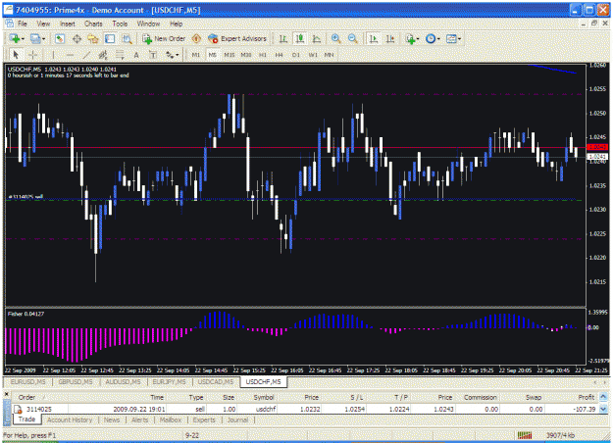This screenshot has height=443, width=613.
Task: Select the Trendline drawing tool
Action: 86,55
